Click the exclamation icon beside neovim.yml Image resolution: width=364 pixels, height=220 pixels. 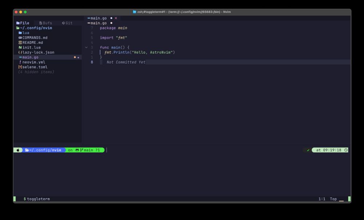20,62
